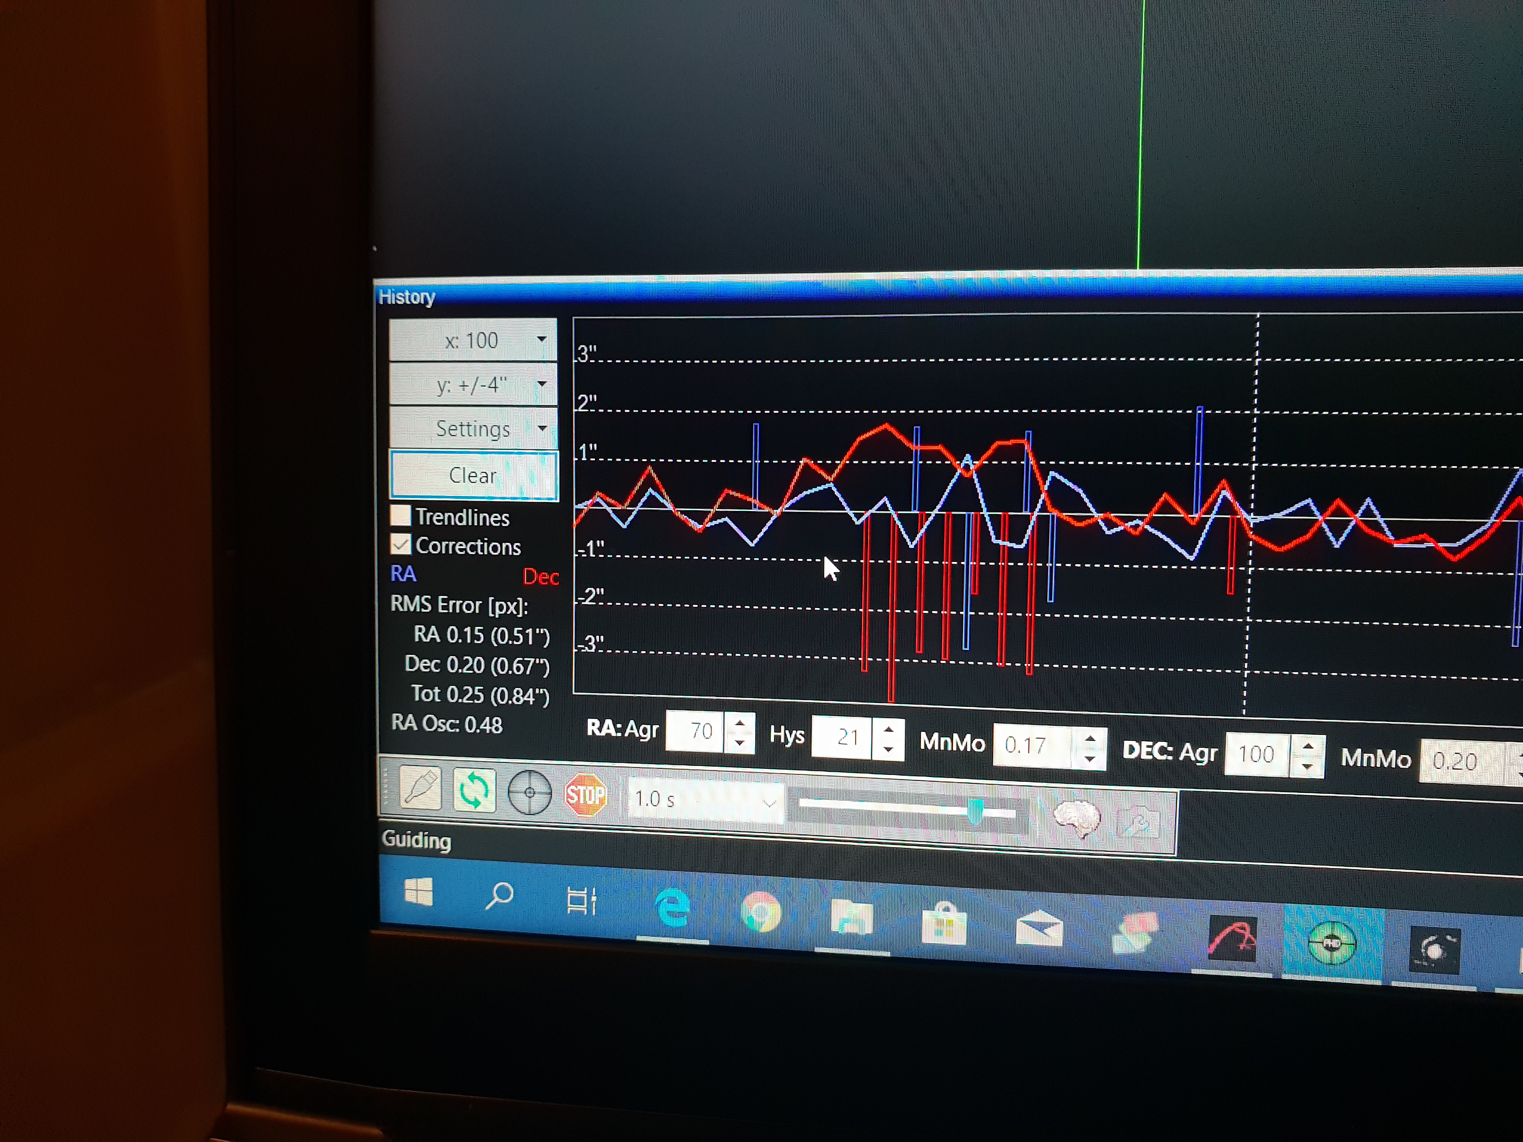Uncheck the Corrections checkbox
Image resolution: width=1523 pixels, height=1142 pixels.
click(401, 545)
